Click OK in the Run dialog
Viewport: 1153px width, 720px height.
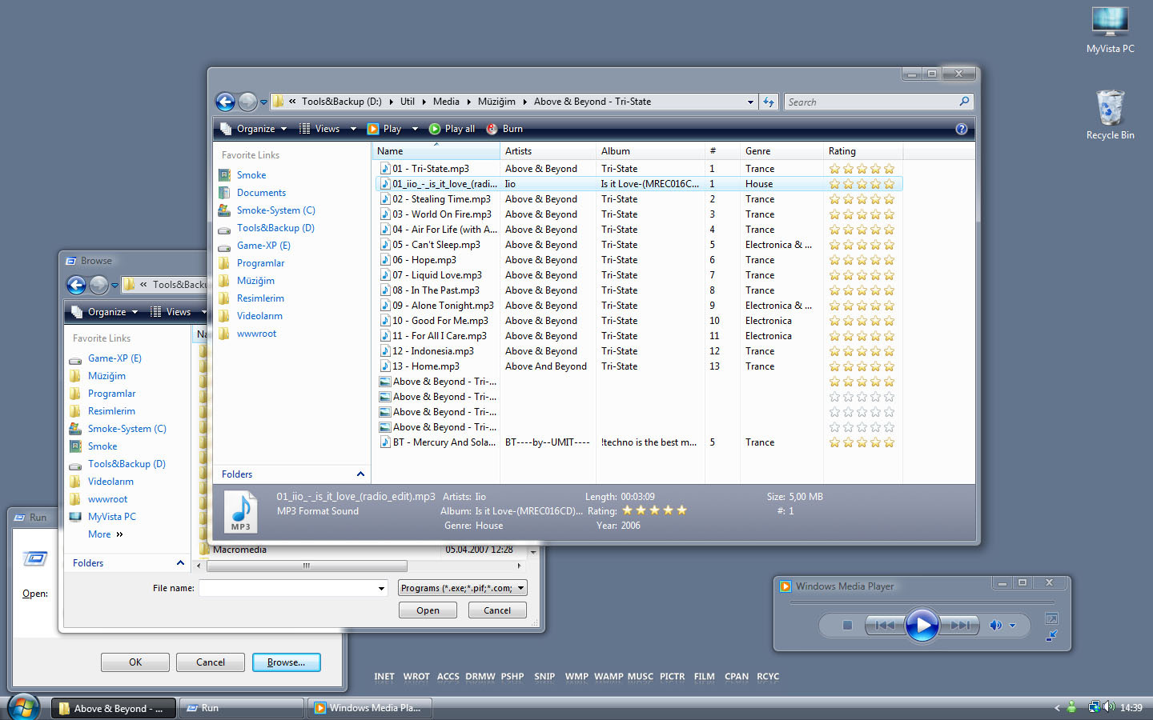135,662
